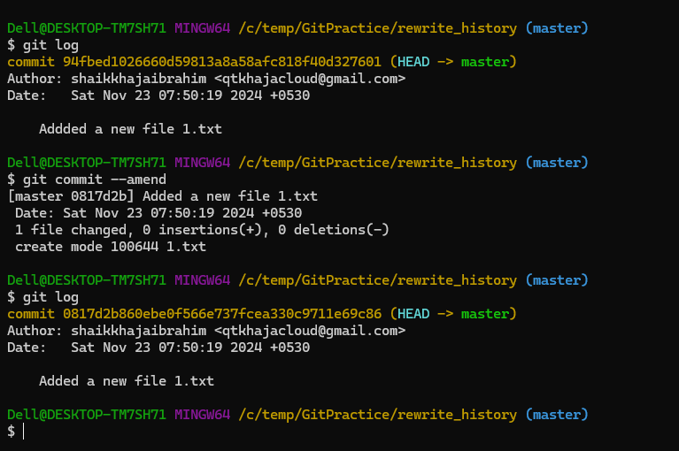The height and width of the screenshot is (451, 679).
Task: Click the '[master 0817d2b] Added a new file 1.txt' line
Action: [163, 196]
